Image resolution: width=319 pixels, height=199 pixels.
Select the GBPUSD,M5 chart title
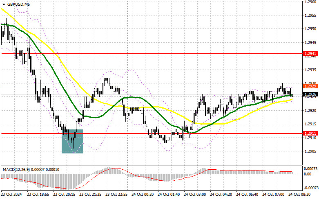(18, 4)
